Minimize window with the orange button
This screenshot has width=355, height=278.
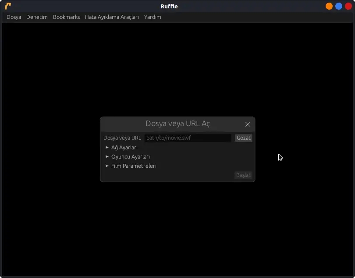329,6
